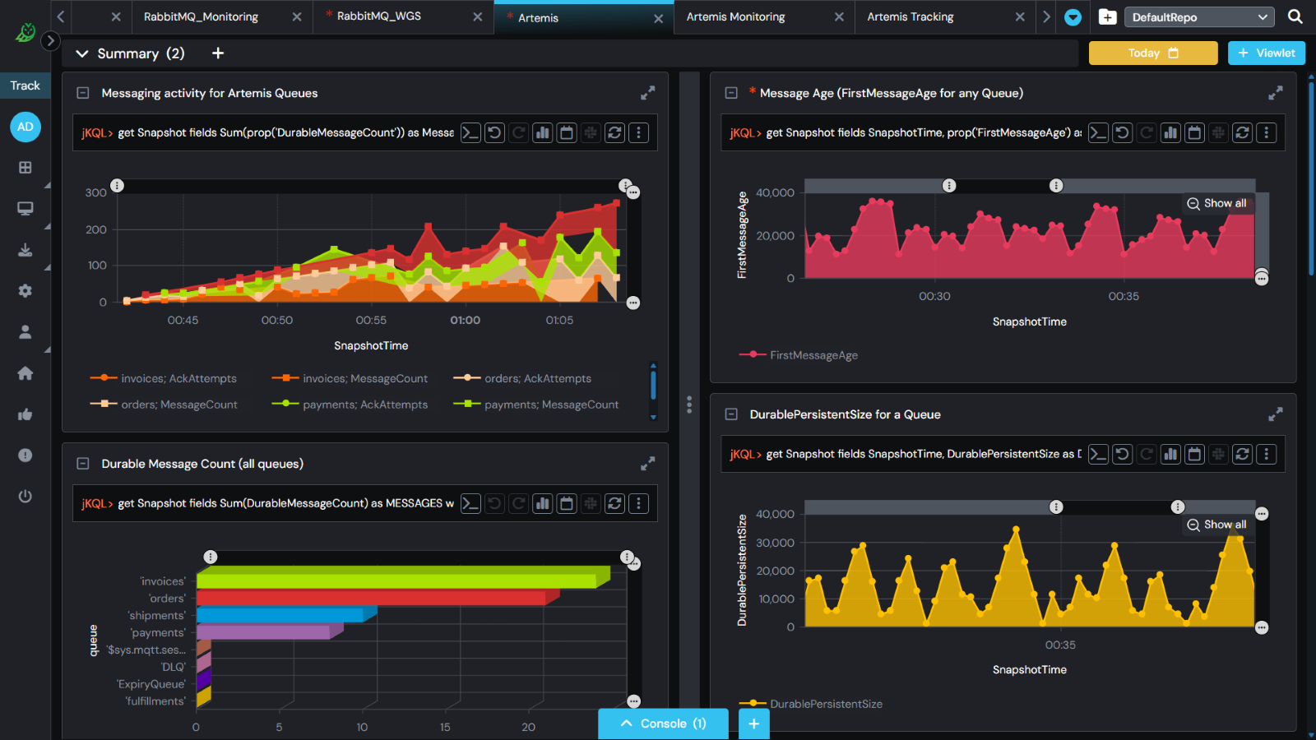Add new repository with plus folder icon
Image resolution: width=1316 pixels, height=740 pixels.
tap(1108, 16)
